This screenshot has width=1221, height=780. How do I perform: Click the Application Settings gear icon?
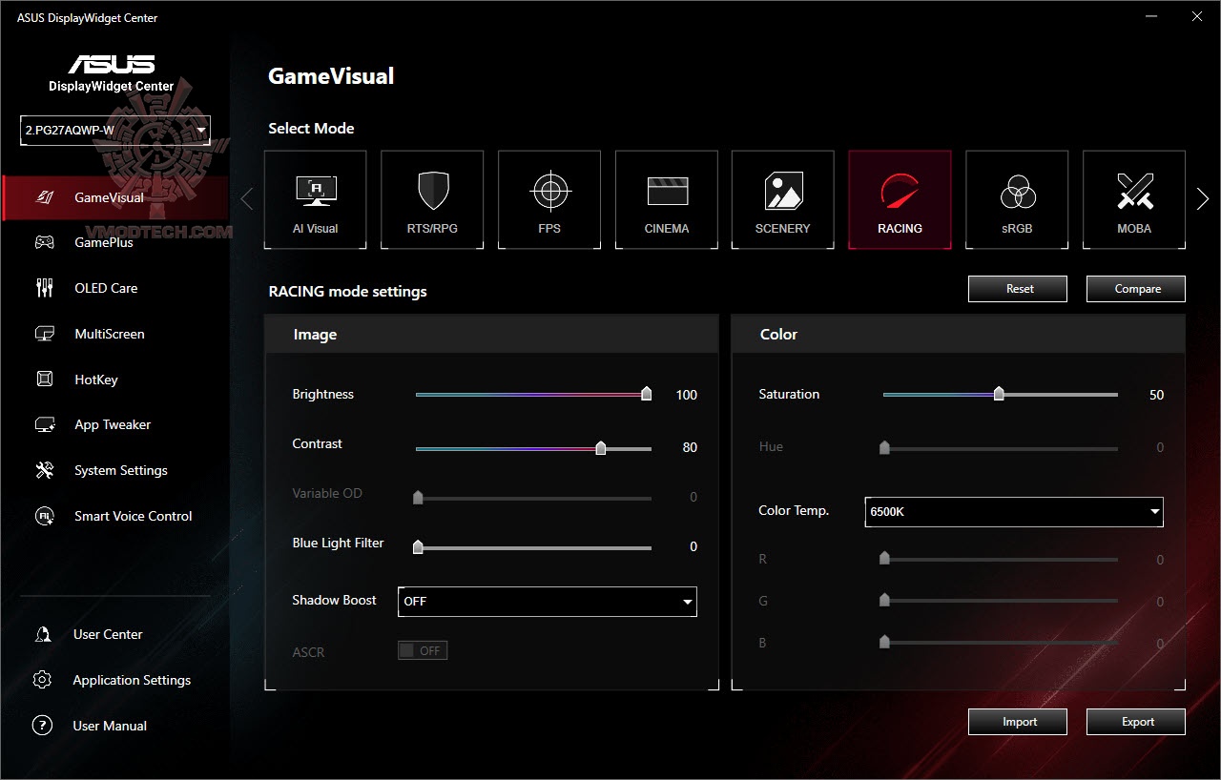42,680
